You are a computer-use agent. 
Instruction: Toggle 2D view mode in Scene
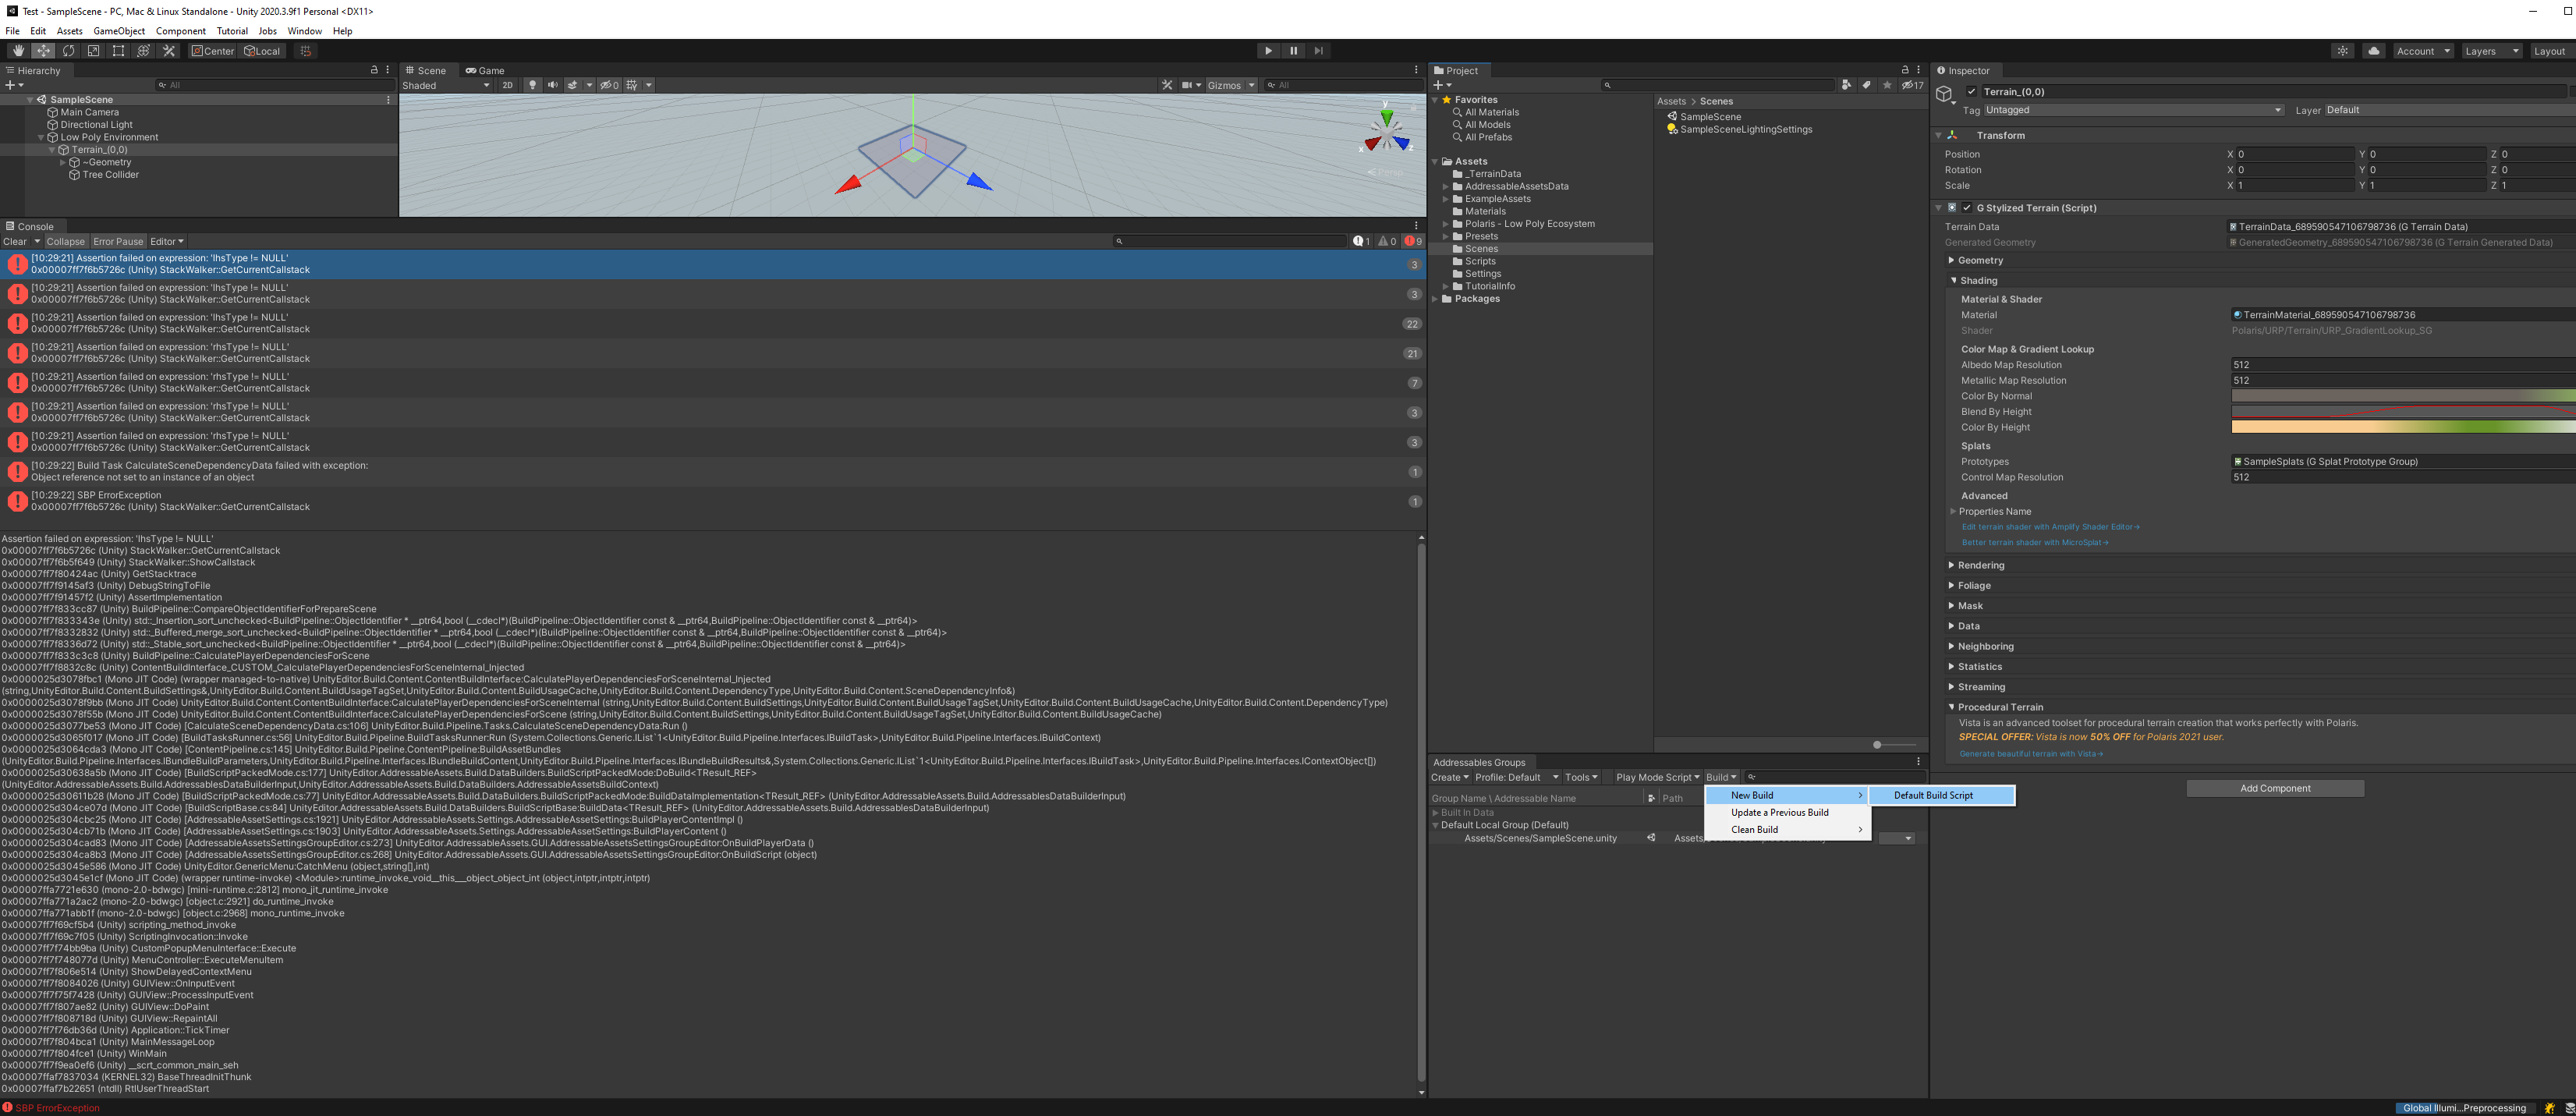point(507,85)
